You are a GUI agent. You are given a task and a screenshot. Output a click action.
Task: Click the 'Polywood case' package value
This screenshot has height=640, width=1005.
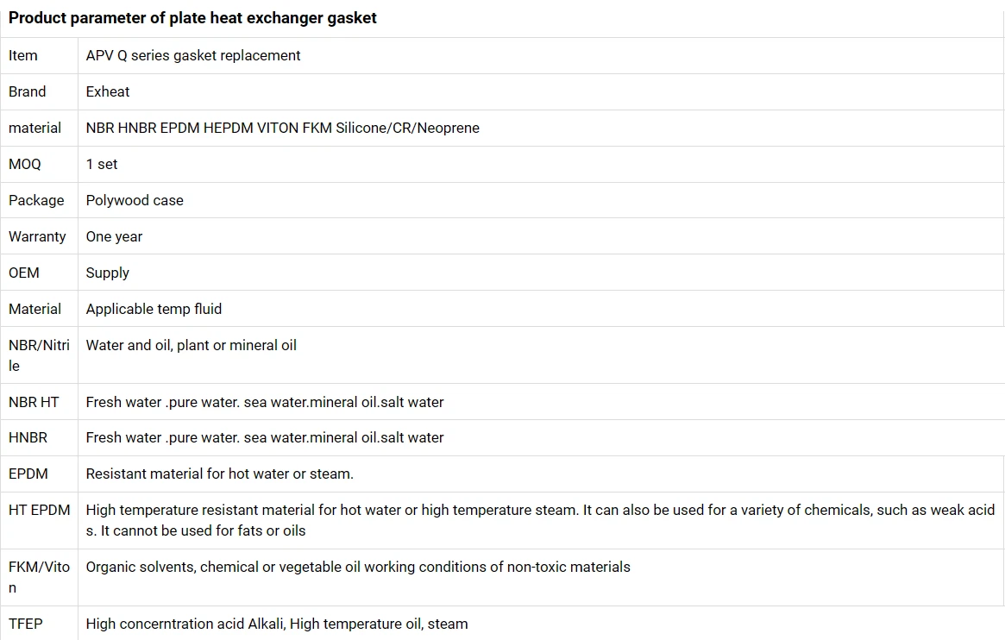[135, 200]
